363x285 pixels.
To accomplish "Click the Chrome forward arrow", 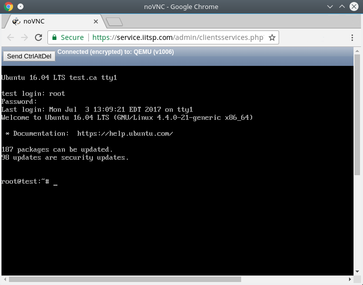I will coord(24,37).
